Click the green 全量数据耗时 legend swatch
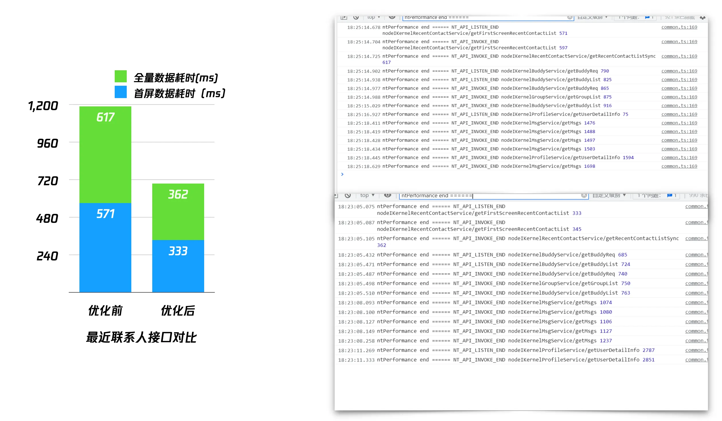 pyautogui.click(x=120, y=76)
